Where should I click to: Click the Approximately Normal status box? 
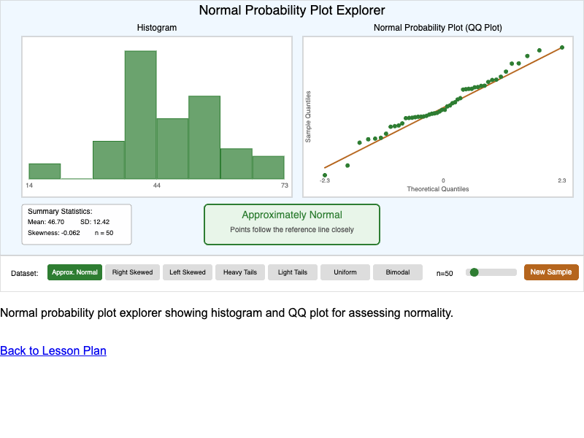click(x=292, y=224)
